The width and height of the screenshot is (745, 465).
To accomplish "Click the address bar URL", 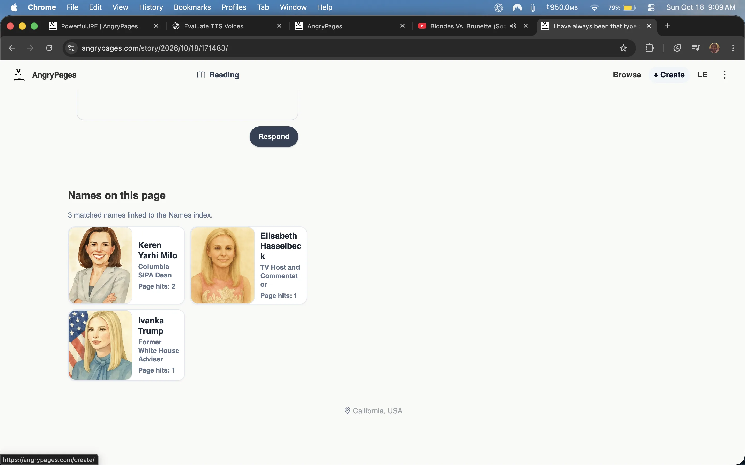I will coord(154,48).
